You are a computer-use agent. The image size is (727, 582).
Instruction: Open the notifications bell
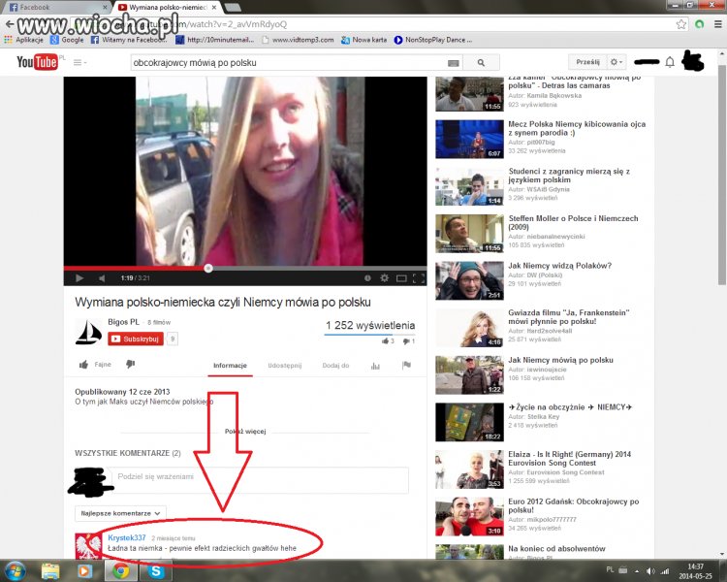click(670, 62)
